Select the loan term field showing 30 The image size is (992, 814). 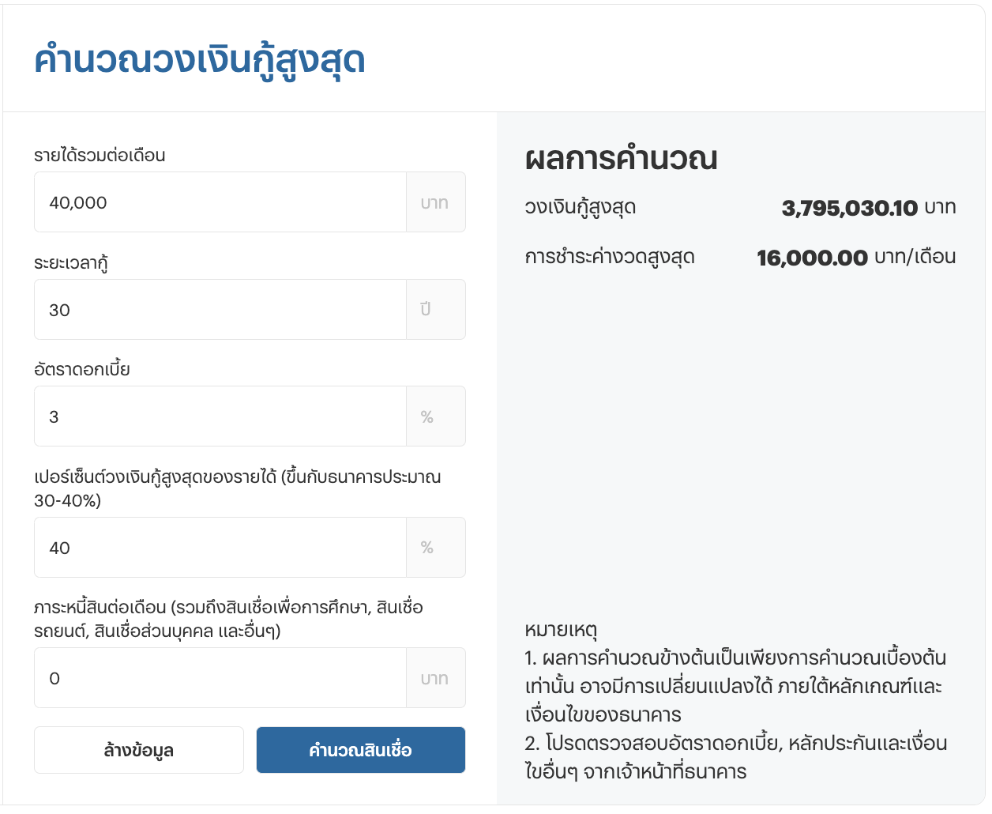point(220,310)
